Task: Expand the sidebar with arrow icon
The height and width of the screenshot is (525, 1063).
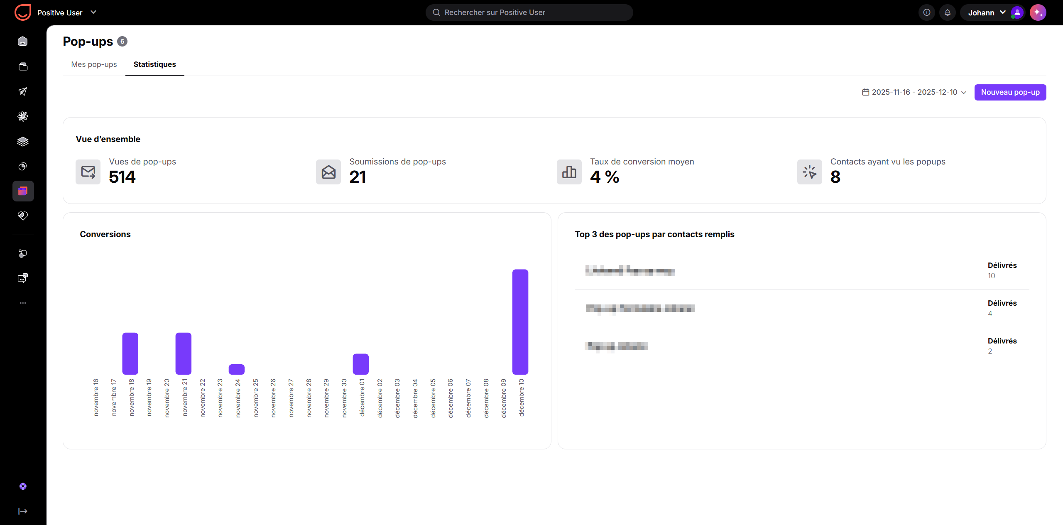Action: tap(23, 511)
